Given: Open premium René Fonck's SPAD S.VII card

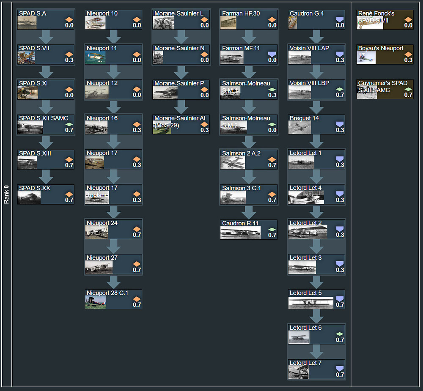Looking at the screenshot, I should pyautogui.click(x=385, y=20).
